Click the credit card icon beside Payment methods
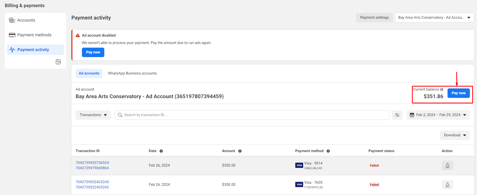The width and height of the screenshot is (477, 195). [12, 35]
